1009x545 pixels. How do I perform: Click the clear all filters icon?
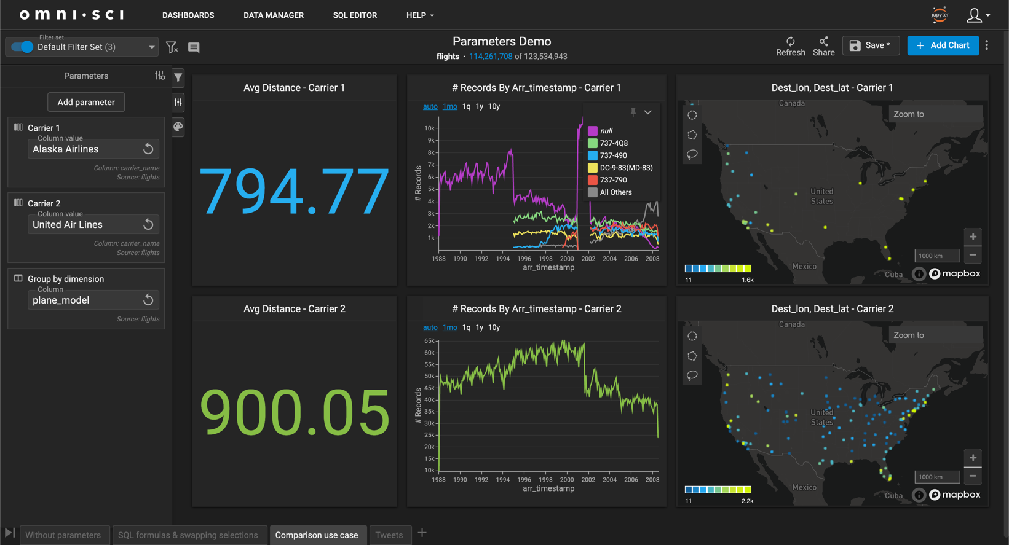(x=172, y=47)
